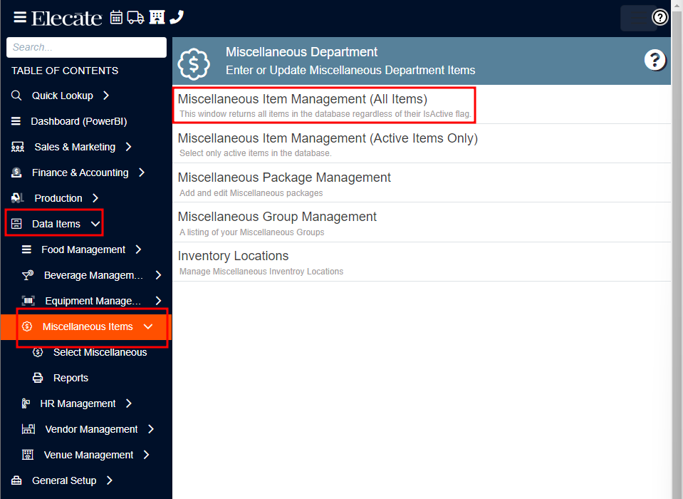
Task: Expand Equipment Management chevron
Action: 159,301
